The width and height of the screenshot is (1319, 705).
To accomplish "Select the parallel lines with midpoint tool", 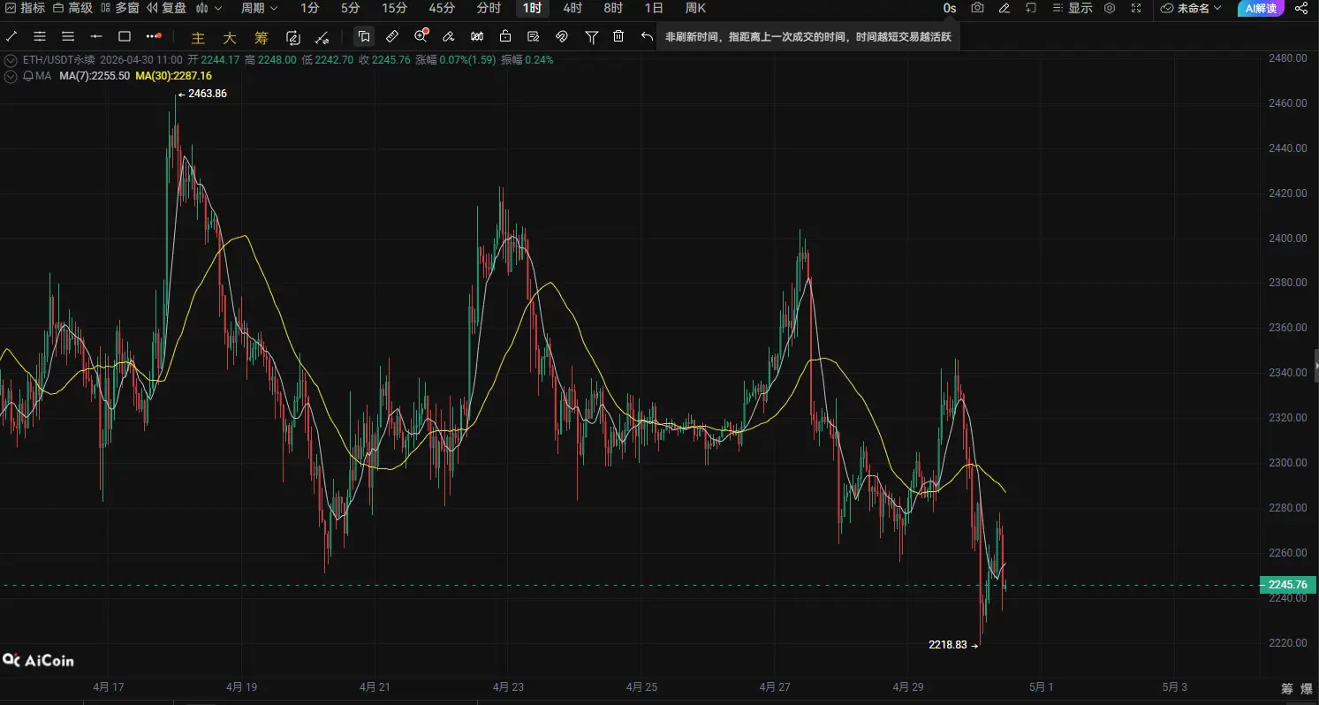I will click(40, 36).
